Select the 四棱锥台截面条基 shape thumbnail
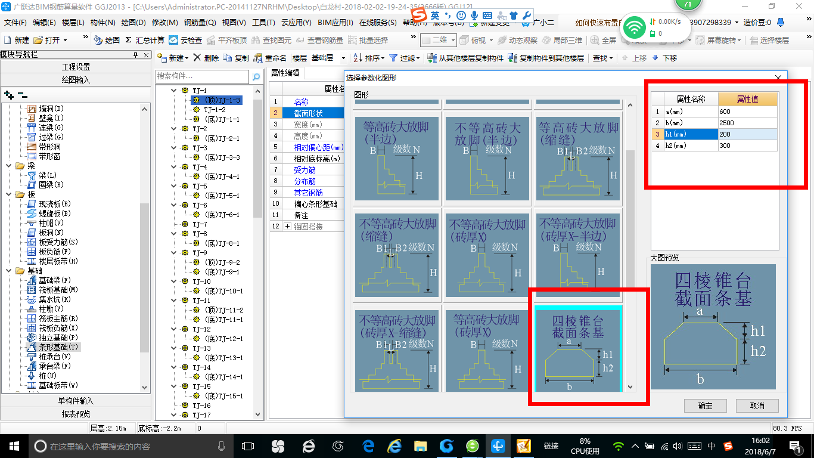The height and width of the screenshot is (458, 814). point(578,348)
